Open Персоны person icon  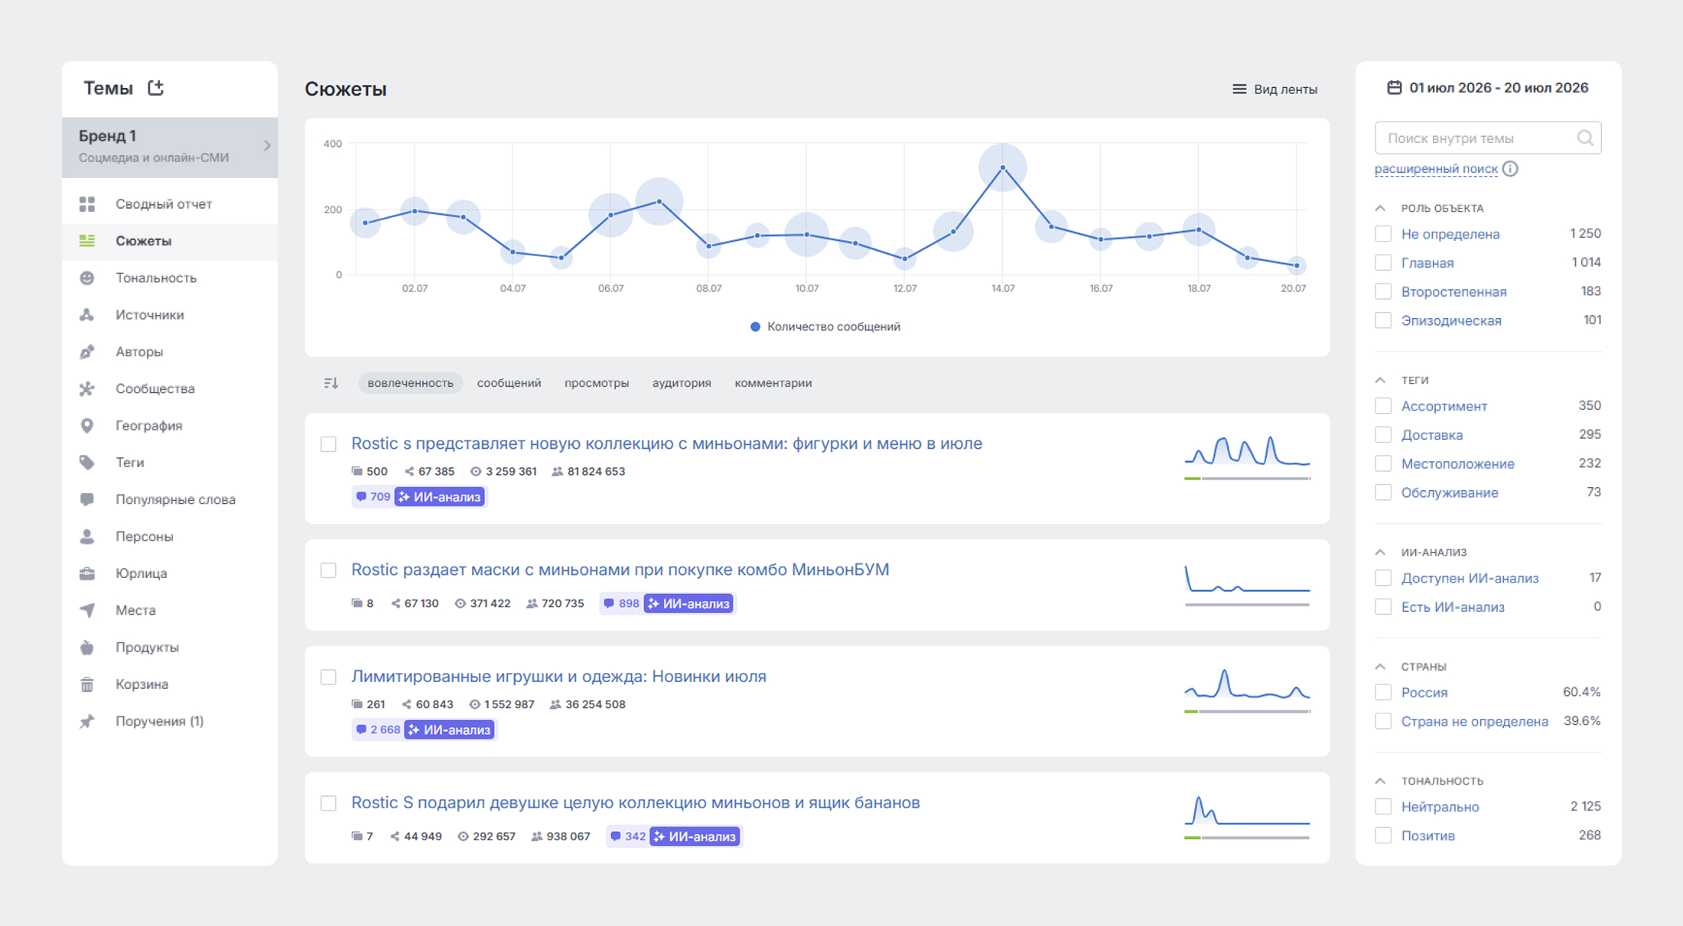coord(87,536)
